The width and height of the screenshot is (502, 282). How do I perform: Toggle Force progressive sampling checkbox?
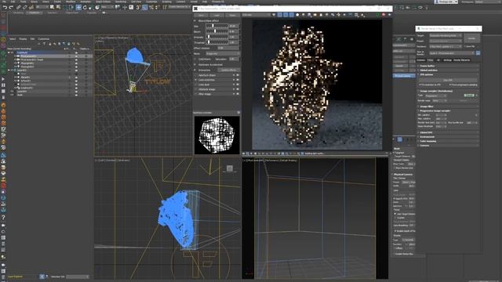tap(450, 85)
